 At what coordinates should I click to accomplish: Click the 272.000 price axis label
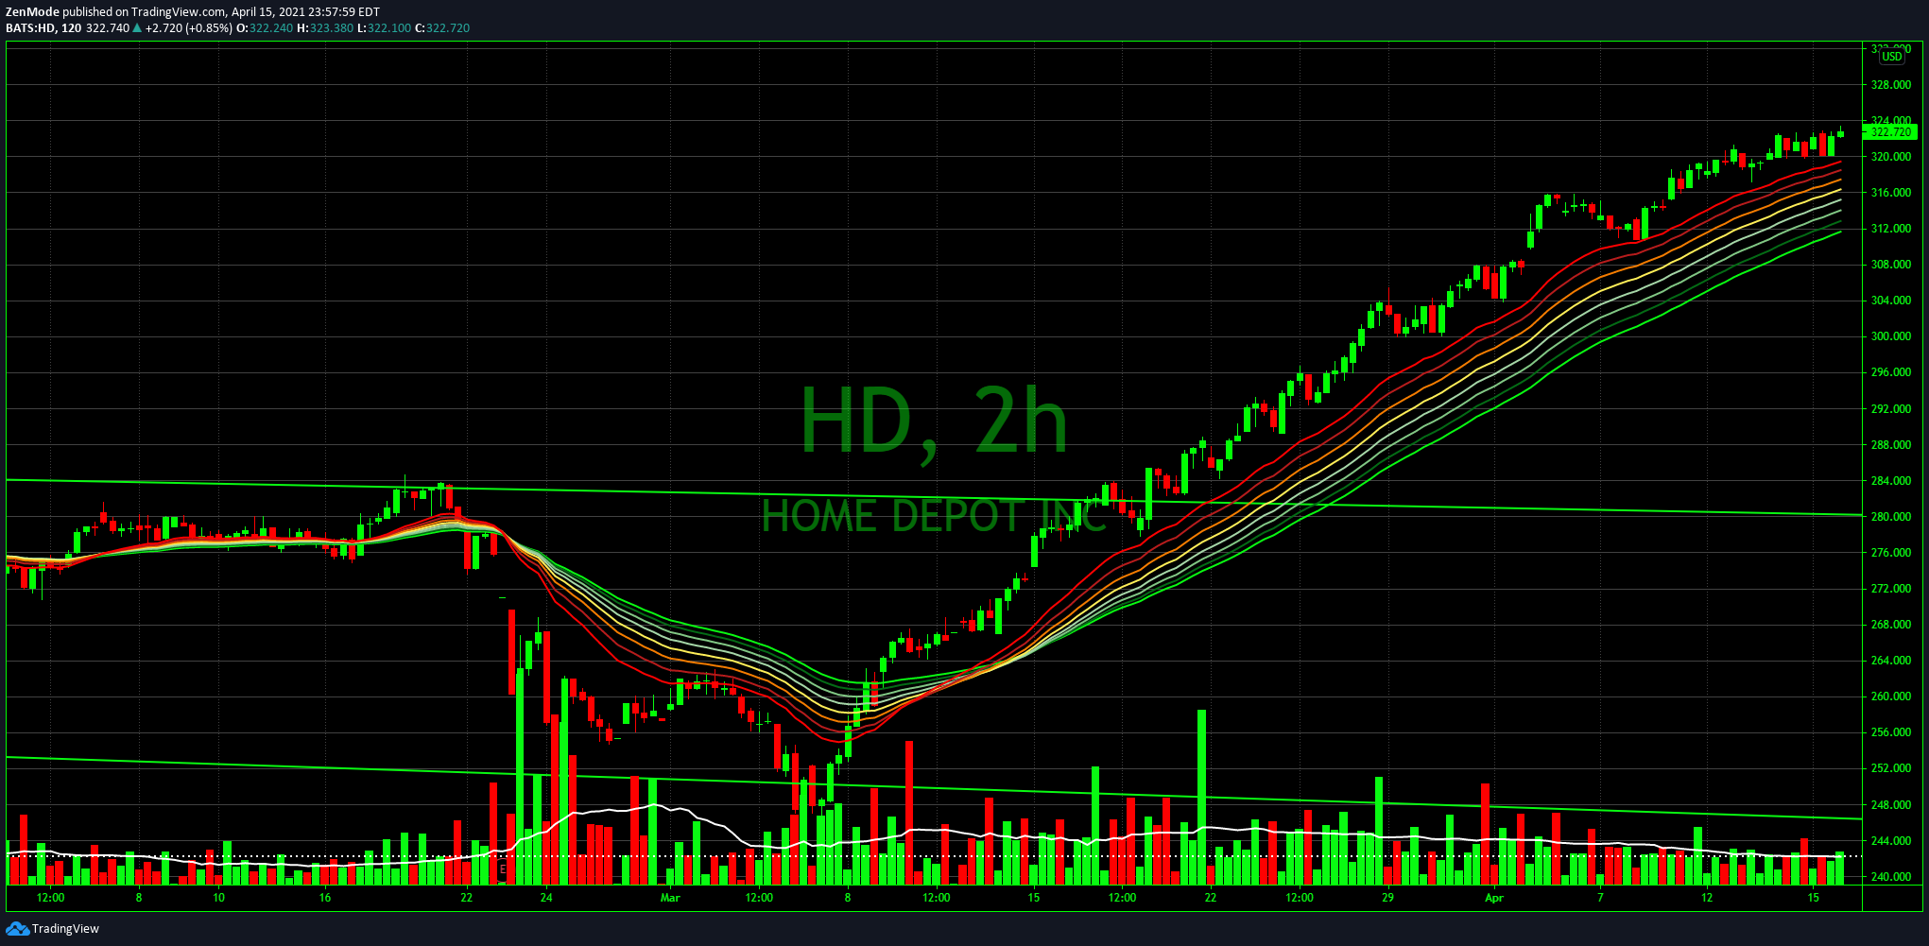(1891, 589)
